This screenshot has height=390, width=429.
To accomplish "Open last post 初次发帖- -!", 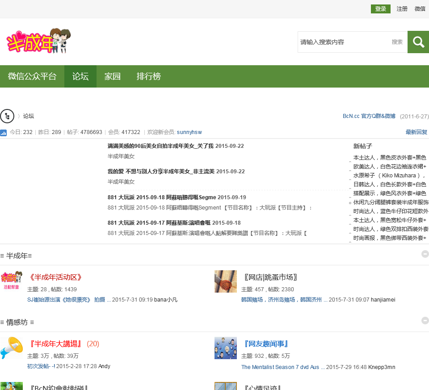I will 41,366.
